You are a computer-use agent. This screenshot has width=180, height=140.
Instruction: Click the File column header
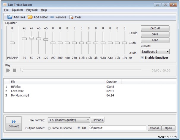click(57, 82)
